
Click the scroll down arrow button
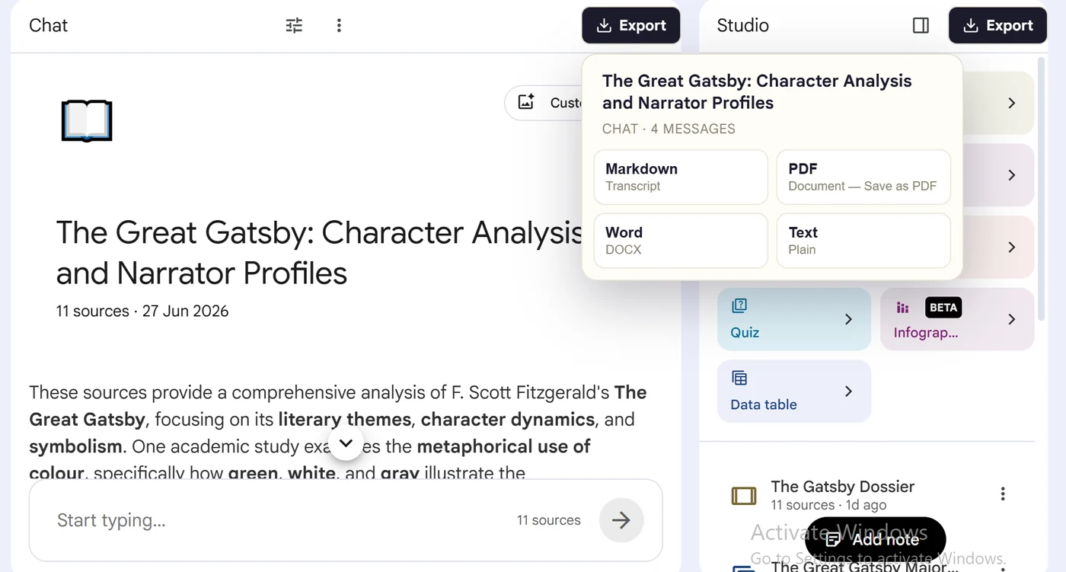pos(346,443)
